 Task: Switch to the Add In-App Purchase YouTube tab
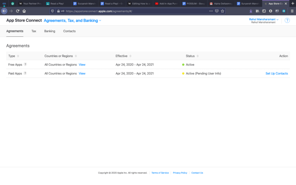coord(167,3)
